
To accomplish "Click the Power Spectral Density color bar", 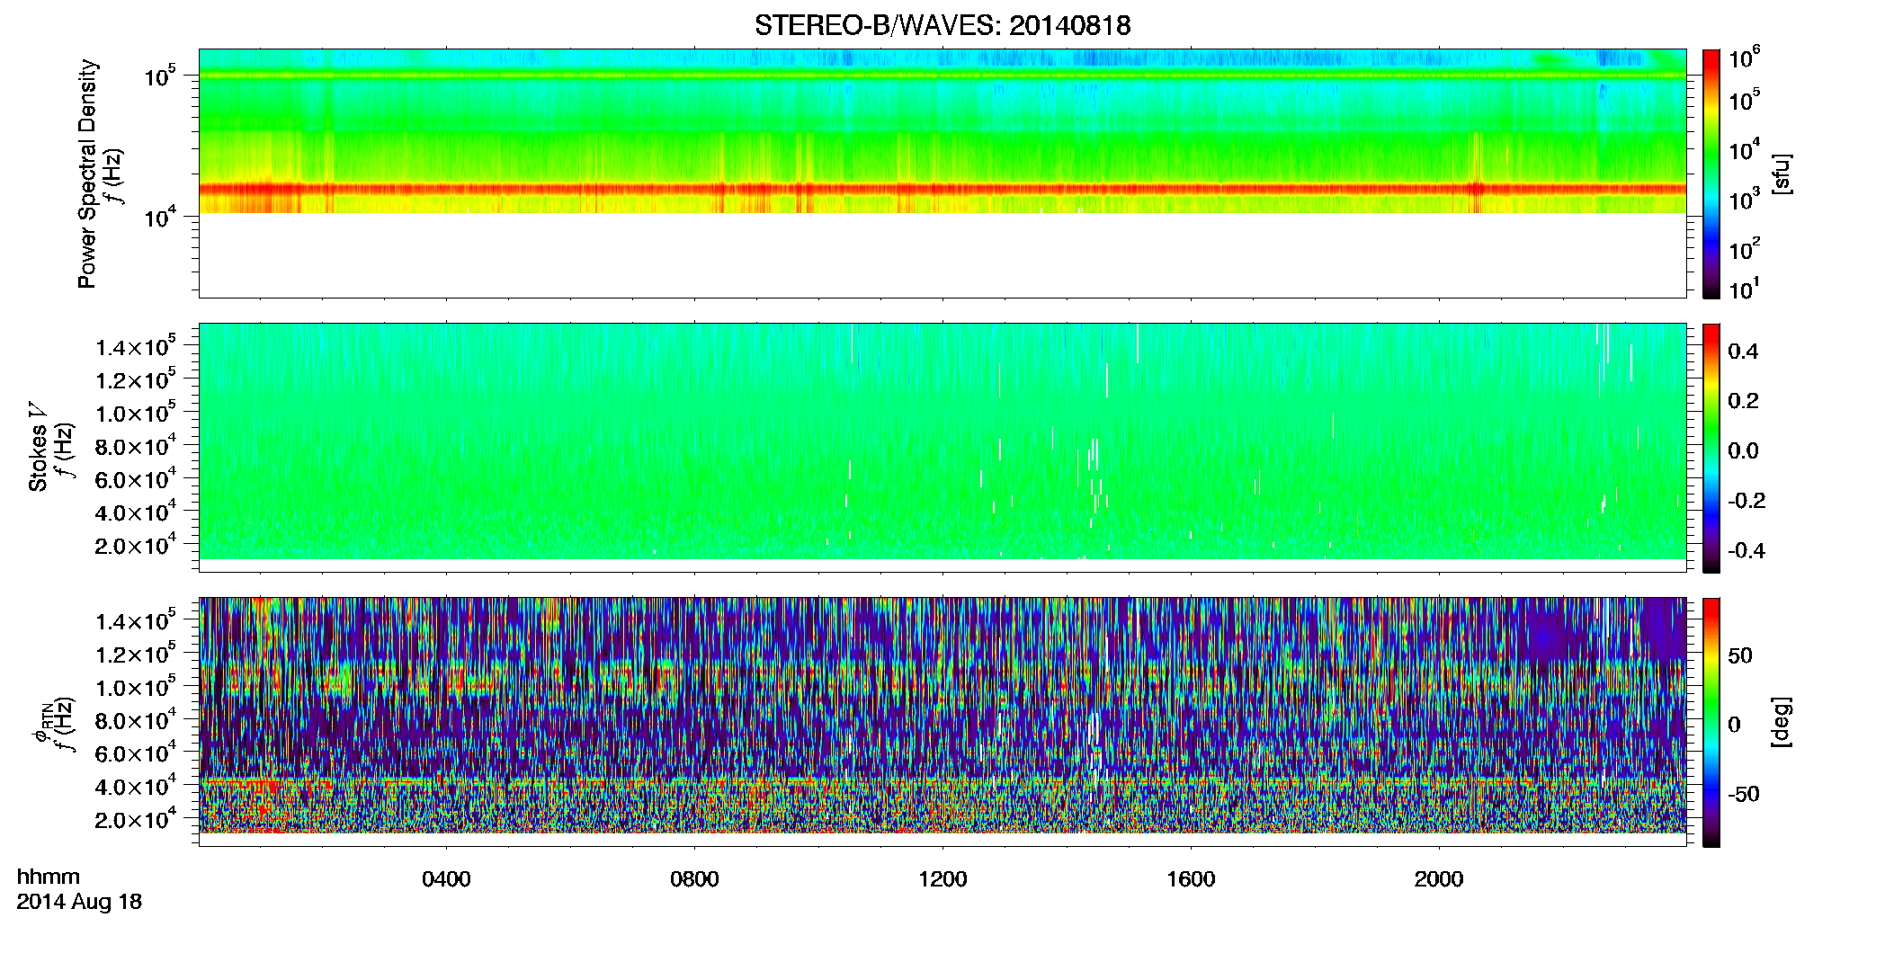I will pyautogui.click(x=1711, y=174).
